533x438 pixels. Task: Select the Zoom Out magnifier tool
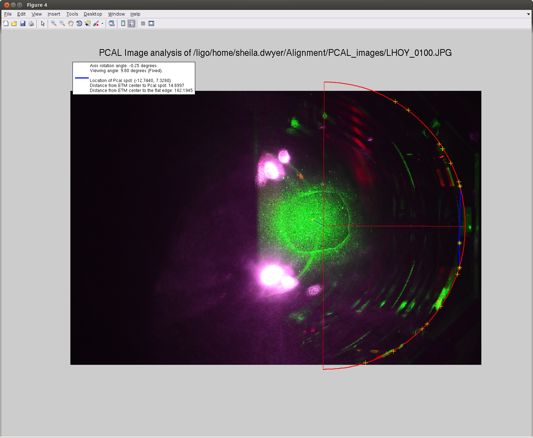[x=62, y=24]
